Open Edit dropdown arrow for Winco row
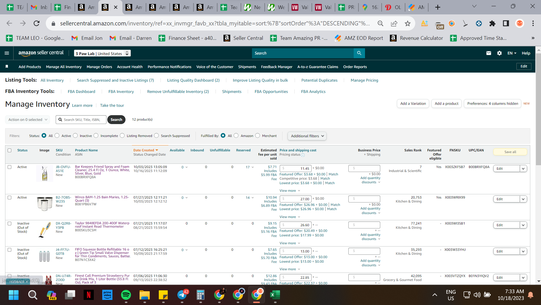 pos(523,199)
